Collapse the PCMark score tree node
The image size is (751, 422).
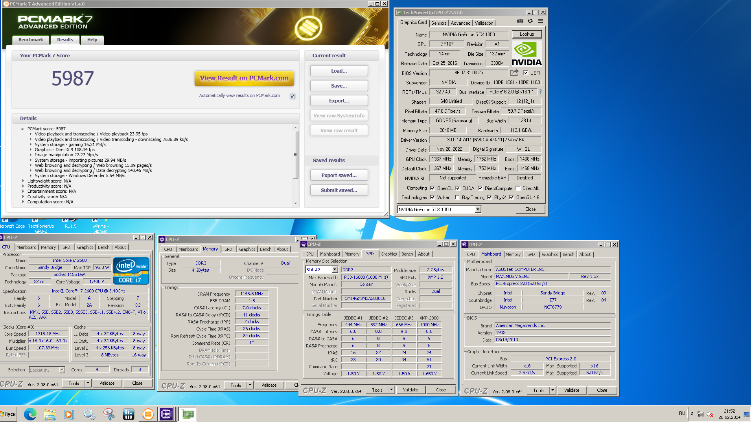[x=22, y=129]
